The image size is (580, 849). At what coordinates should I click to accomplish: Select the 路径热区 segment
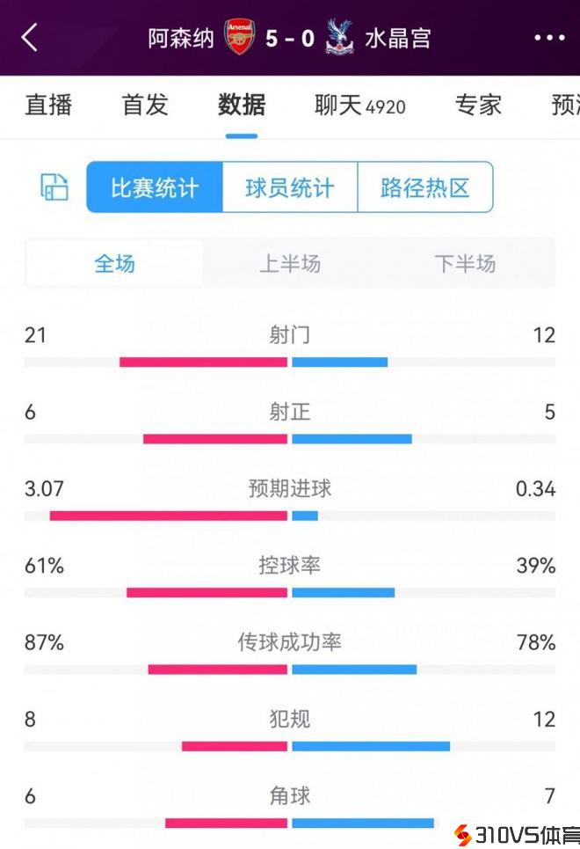point(425,187)
